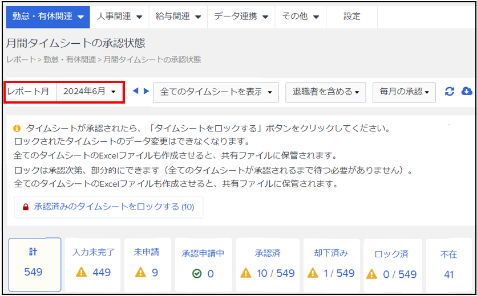Image resolution: width=477 pixels, height=296 pixels.
Task: Click the 10 / 549 approved count
Action: click(x=276, y=274)
